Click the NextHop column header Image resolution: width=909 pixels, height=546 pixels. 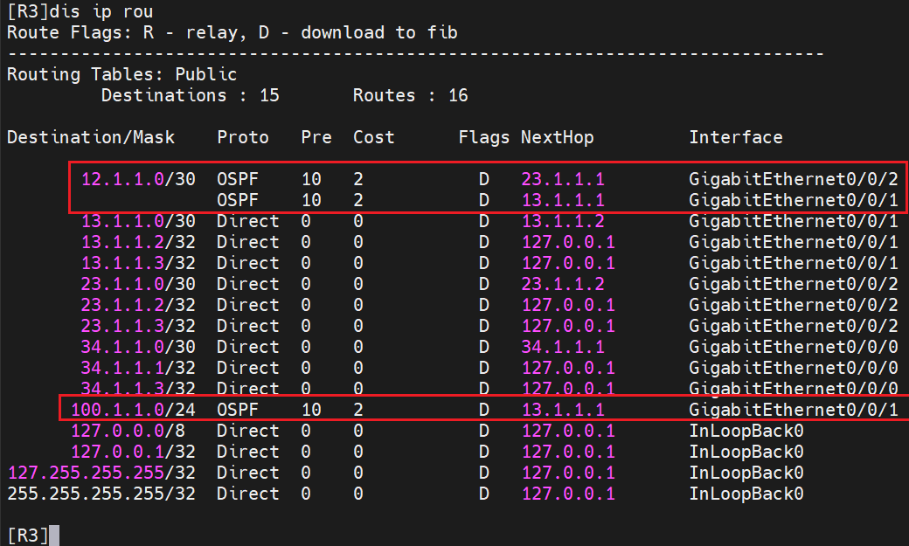[x=557, y=137]
